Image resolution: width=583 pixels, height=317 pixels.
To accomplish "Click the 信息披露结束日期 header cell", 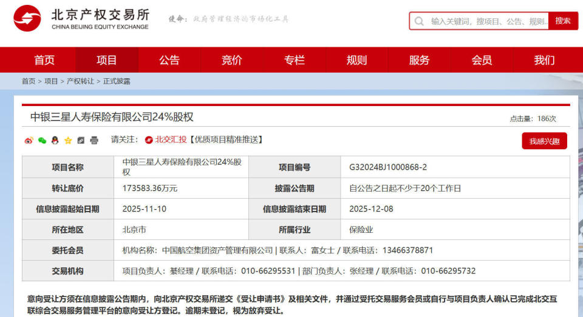I will 295,209.
